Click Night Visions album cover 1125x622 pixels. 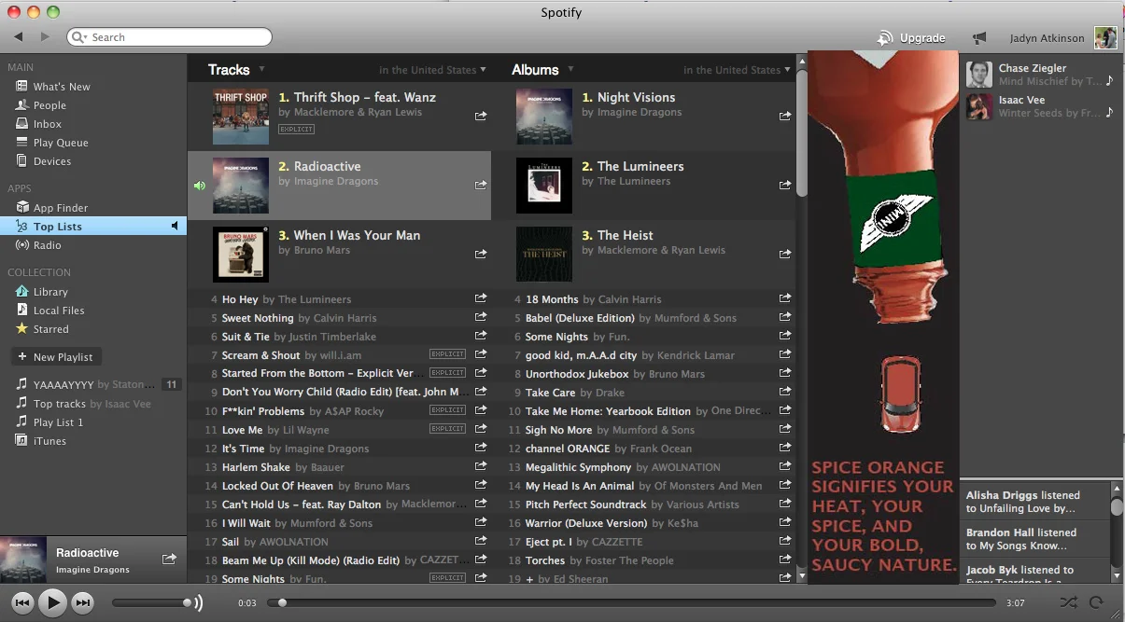[544, 117]
